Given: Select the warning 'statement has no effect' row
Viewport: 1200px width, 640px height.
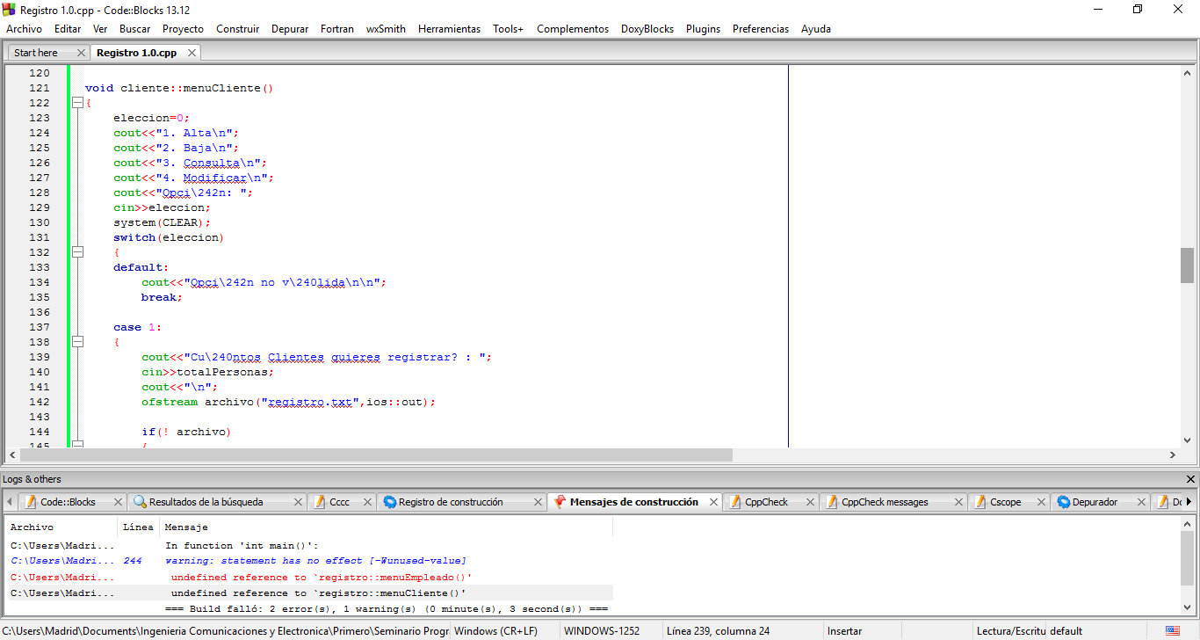Looking at the screenshot, I should 309,561.
